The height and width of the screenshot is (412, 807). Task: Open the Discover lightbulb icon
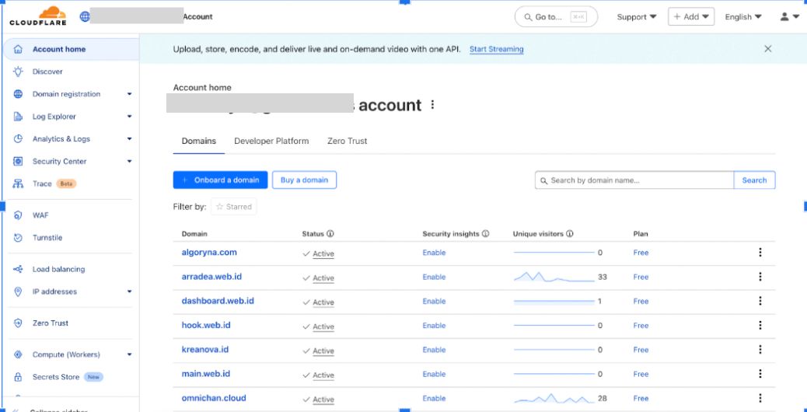pyautogui.click(x=18, y=72)
